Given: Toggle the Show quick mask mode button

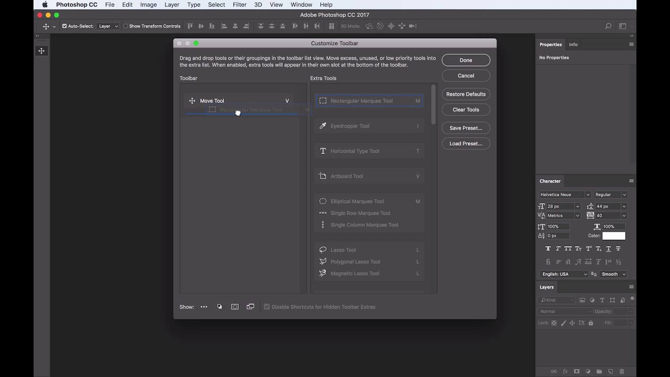Looking at the screenshot, I should click(x=235, y=307).
